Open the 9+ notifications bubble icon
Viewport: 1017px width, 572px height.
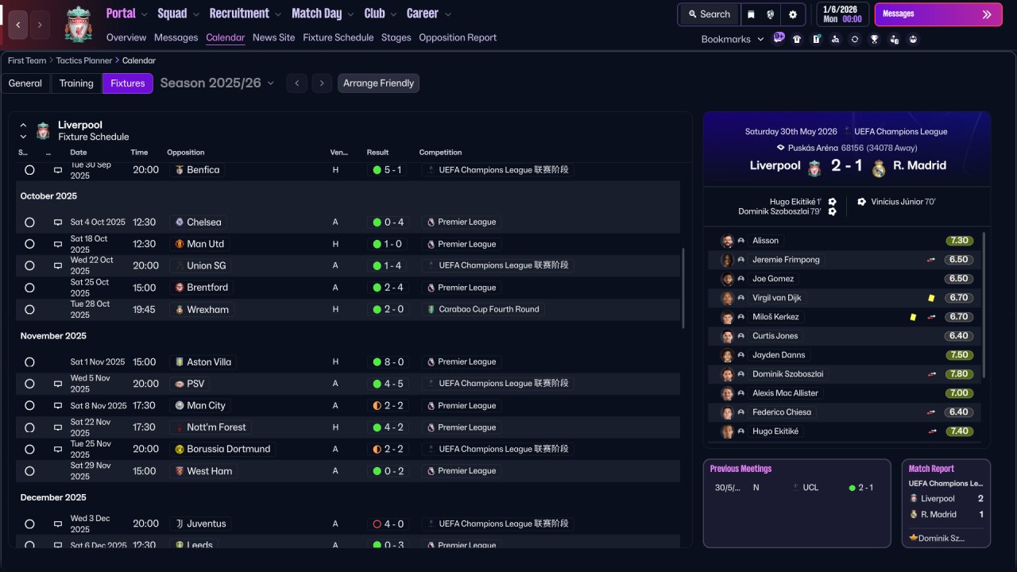tap(779, 37)
